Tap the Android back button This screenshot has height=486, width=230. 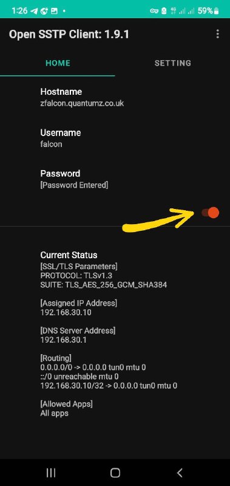(x=179, y=473)
